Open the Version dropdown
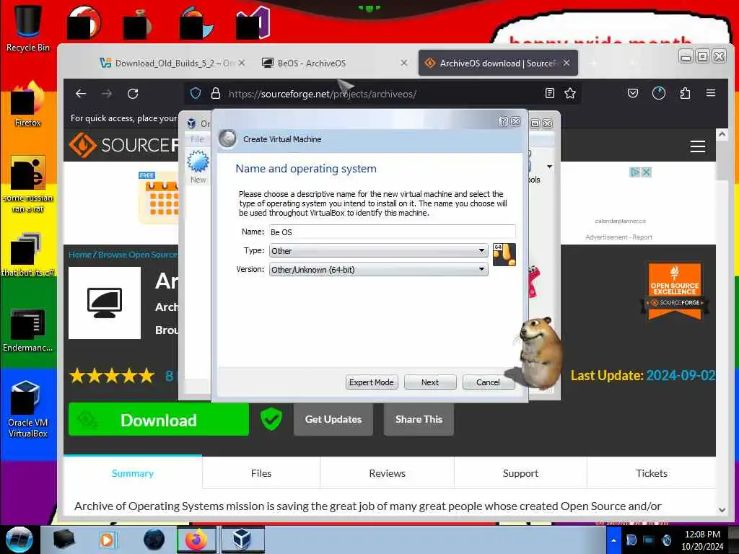Viewport: 739px width, 554px height. (378, 270)
